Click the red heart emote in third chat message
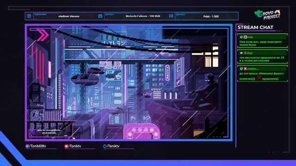The width and height of the screenshot is (296, 166). click(x=259, y=78)
